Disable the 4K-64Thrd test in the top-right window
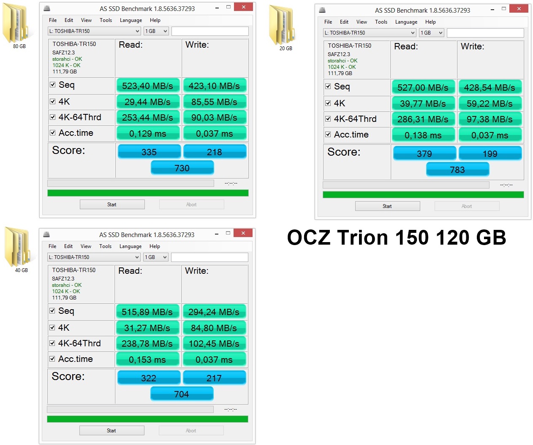533x445 pixels. [x=328, y=119]
